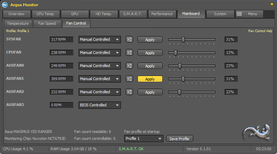This screenshot has width=277, height=154.
Task: Click the 249 RPM AUXFAN0 readout
Action: click(62, 66)
